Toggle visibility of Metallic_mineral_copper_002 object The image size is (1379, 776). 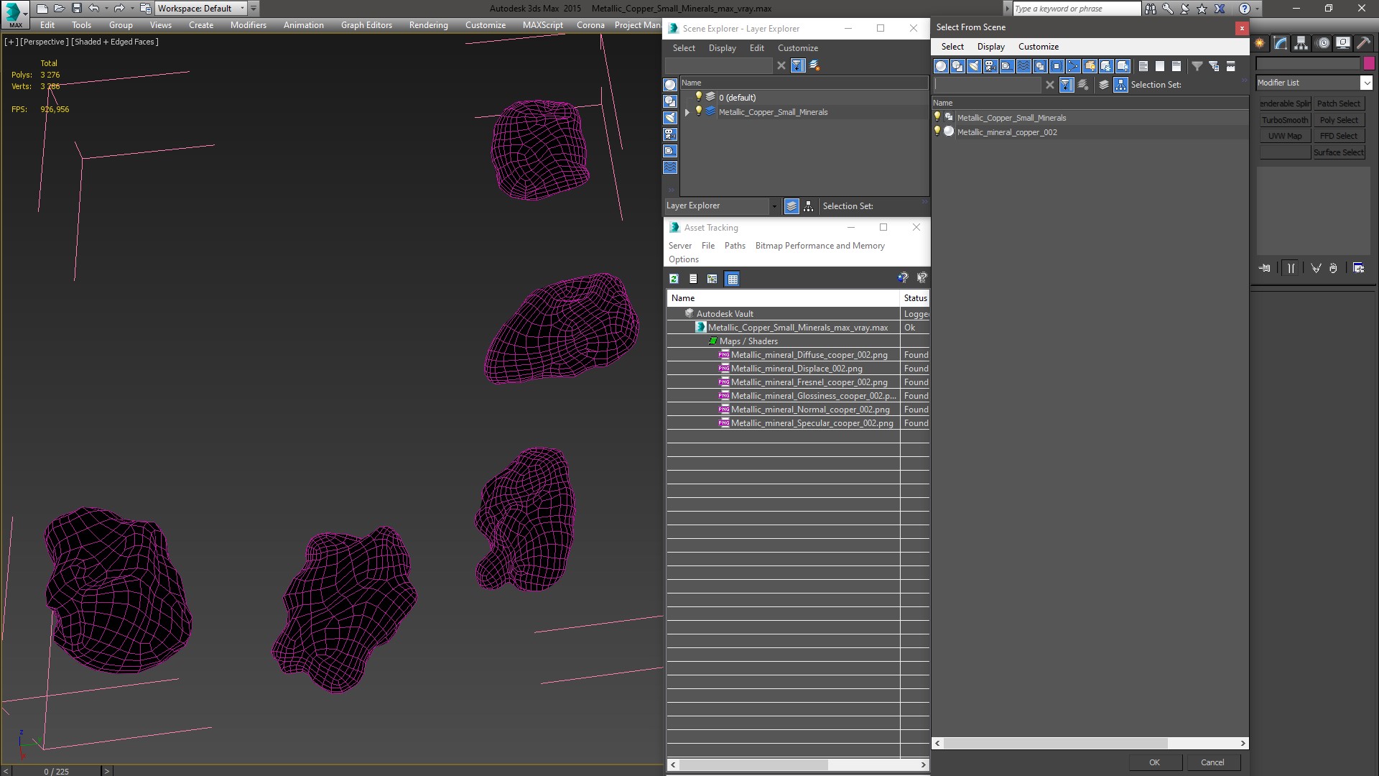(937, 131)
